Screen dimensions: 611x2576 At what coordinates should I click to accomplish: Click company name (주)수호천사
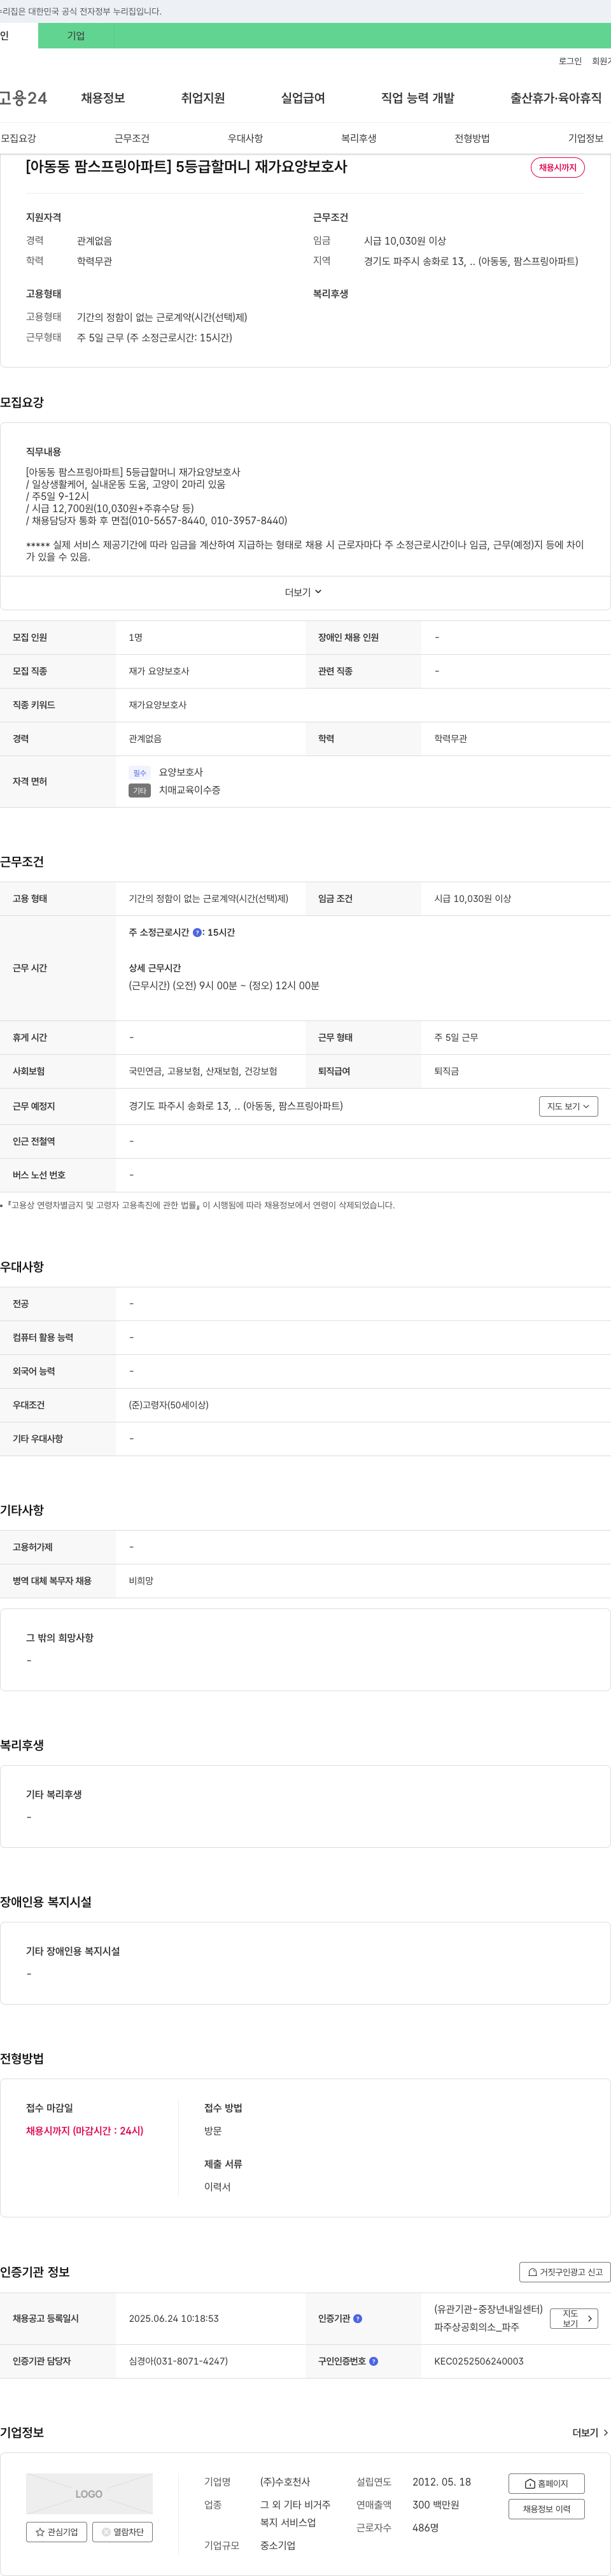point(284,2482)
